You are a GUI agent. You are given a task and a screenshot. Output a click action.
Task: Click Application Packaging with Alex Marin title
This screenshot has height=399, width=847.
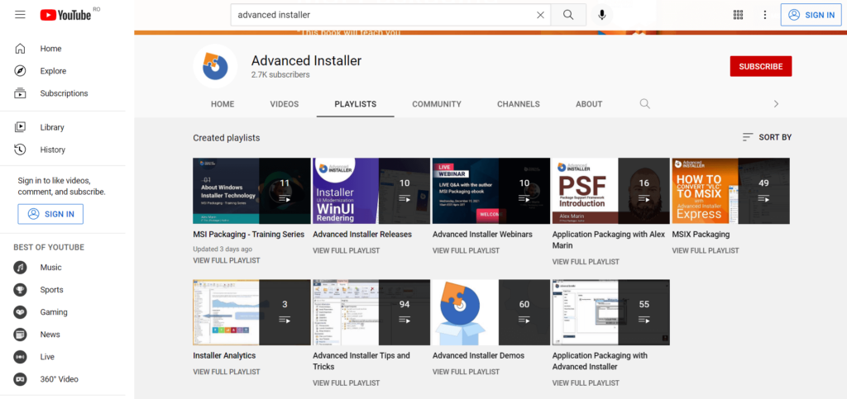coord(609,240)
